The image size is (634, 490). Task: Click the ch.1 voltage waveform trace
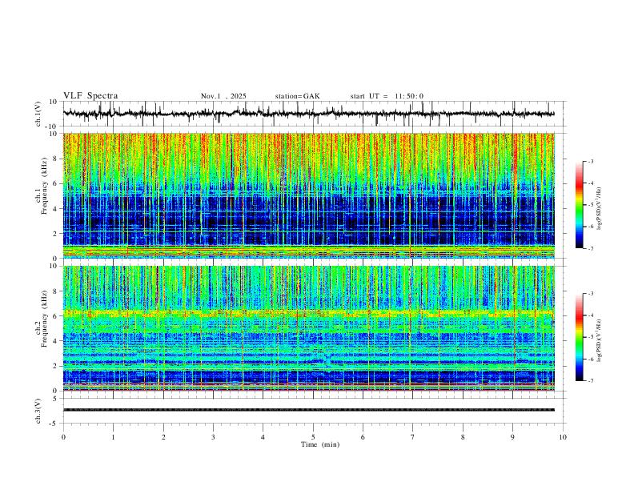coord(308,114)
